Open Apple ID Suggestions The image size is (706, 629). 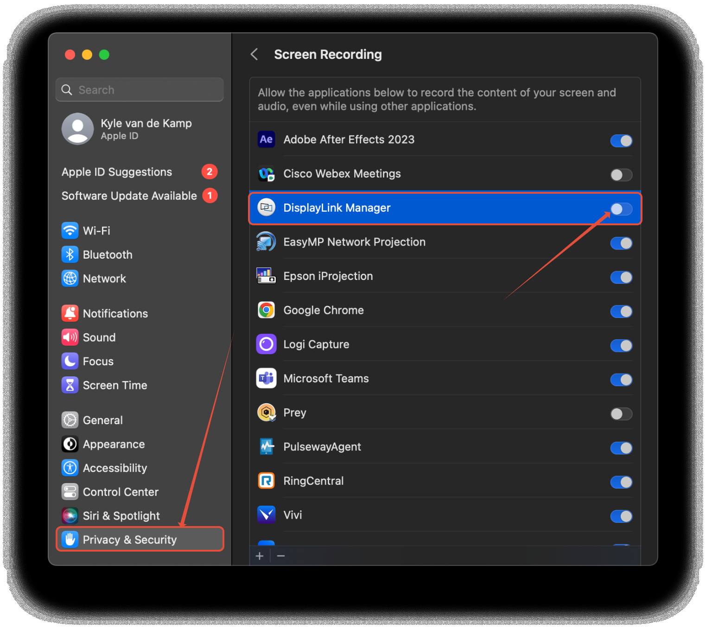(139, 172)
